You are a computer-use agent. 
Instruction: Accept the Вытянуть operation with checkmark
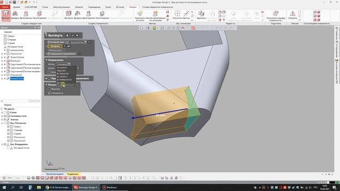click(x=73, y=36)
